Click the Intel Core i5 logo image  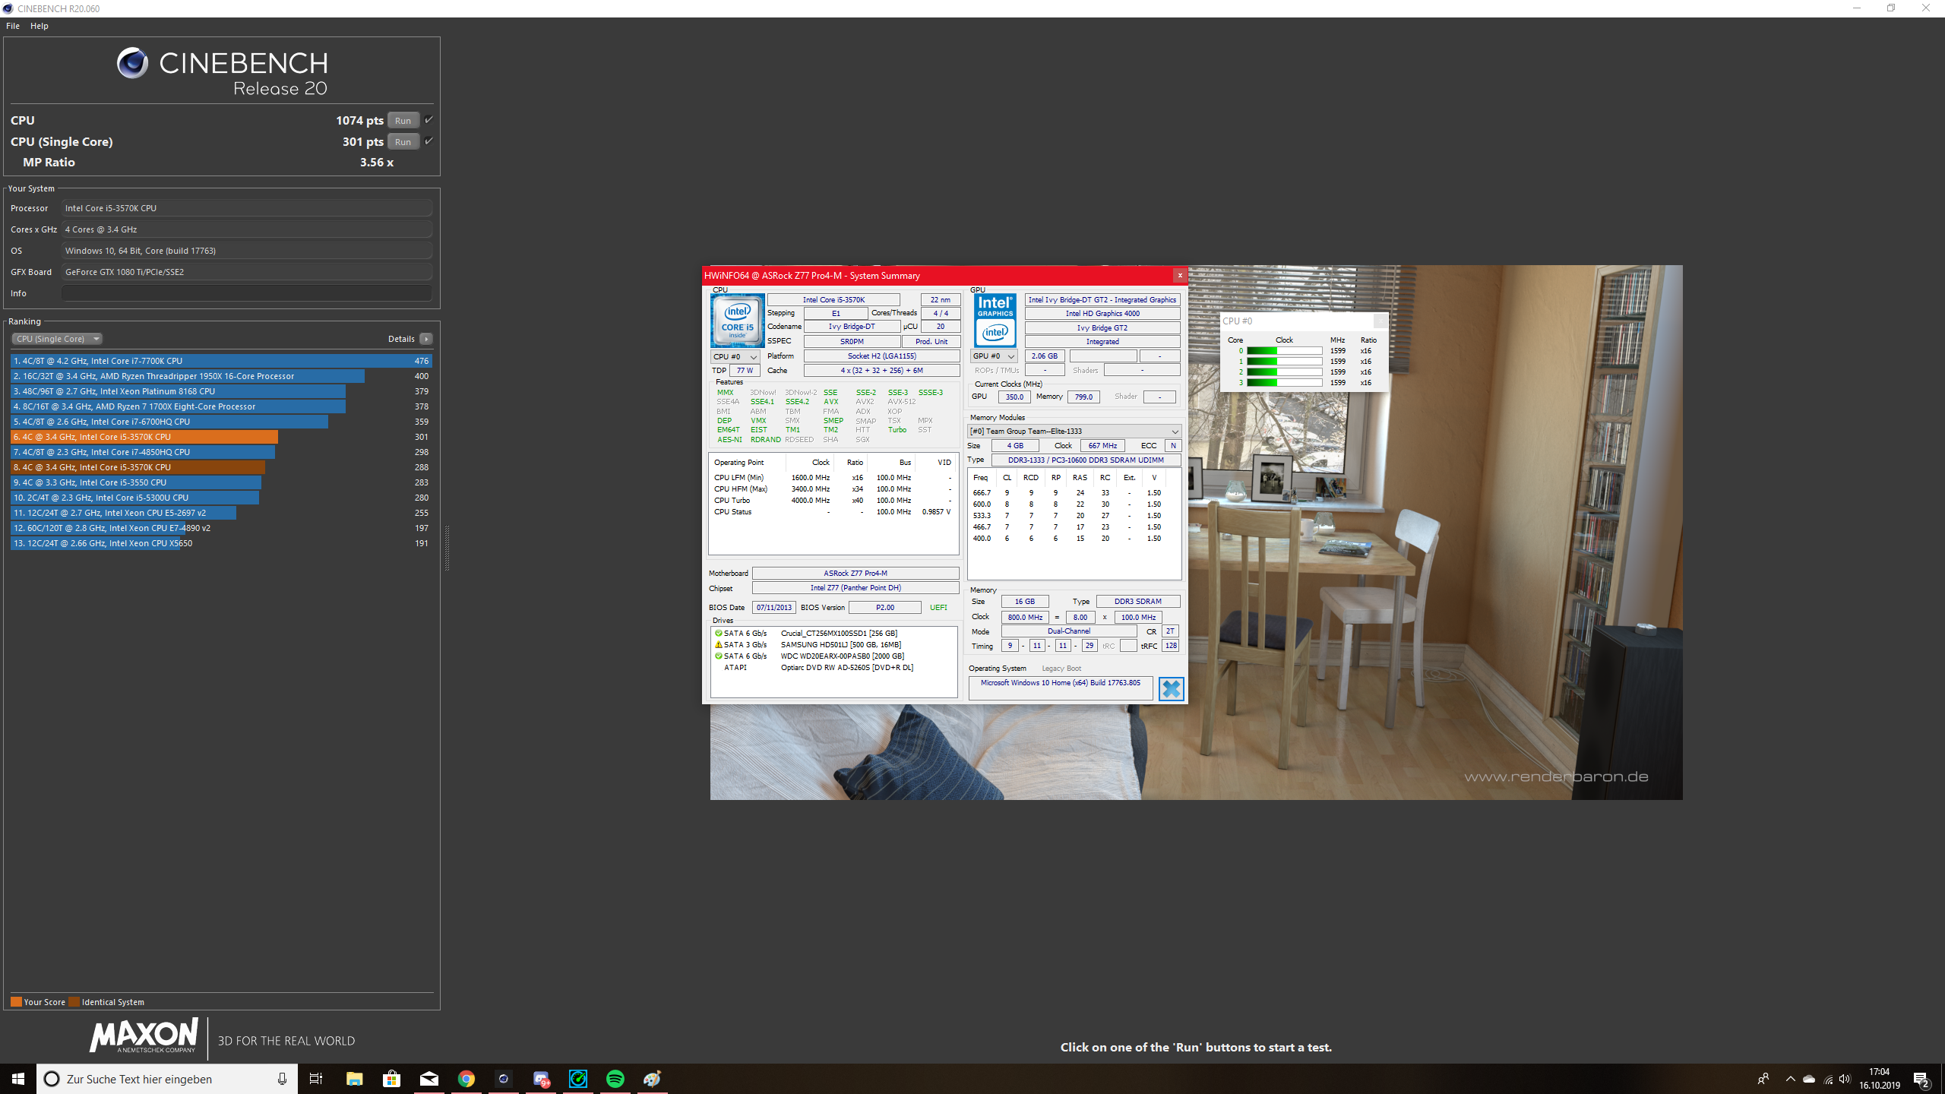coord(737,321)
